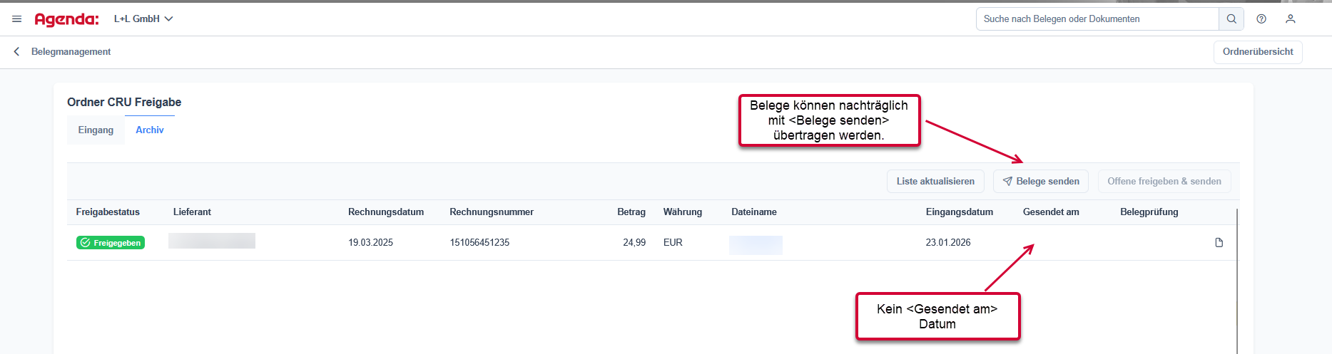Open the hamburger navigation menu

coord(17,19)
